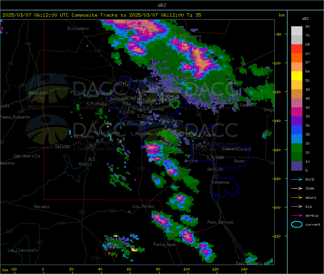Select the bright yellow 51–54 dBZ band
Viewport: 324px width, 274px height.
click(x=297, y=76)
